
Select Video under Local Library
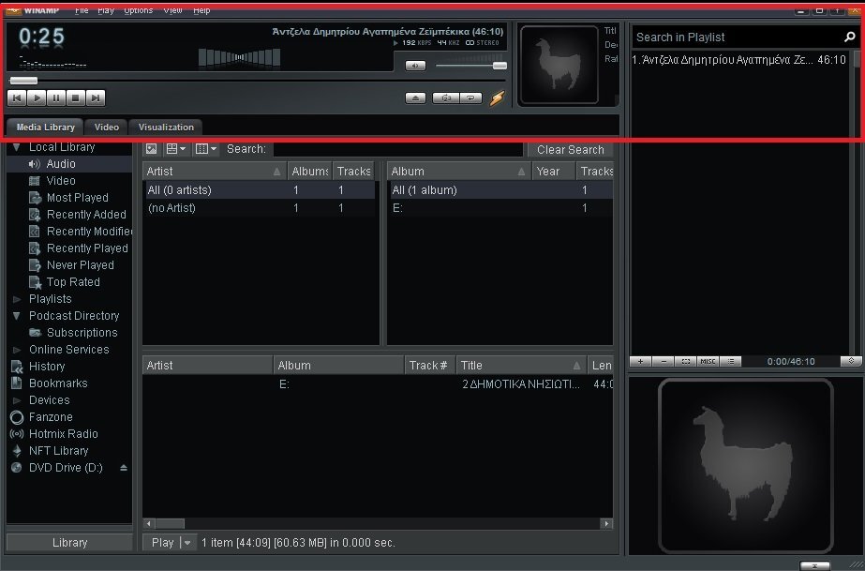click(61, 180)
